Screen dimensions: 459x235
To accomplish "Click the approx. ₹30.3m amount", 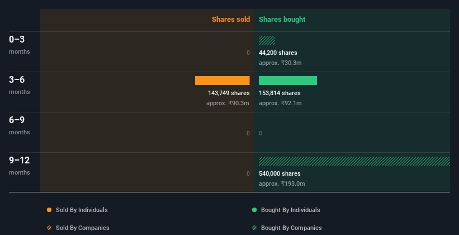I will (x=280, y=63).
